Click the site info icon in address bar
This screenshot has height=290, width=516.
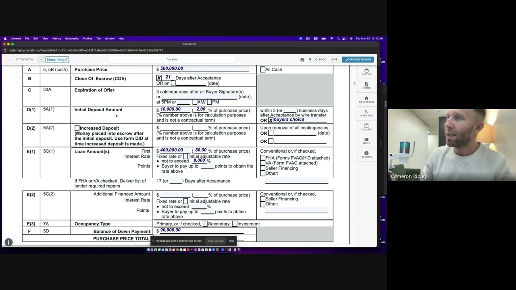5,50
